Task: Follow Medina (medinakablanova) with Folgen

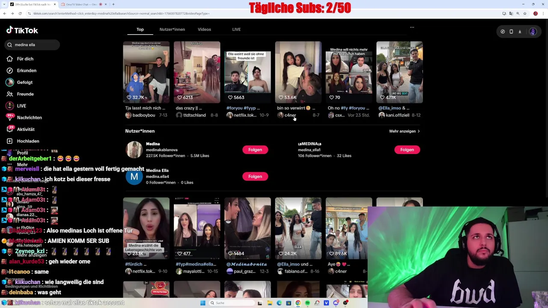Action: point(255,150)
